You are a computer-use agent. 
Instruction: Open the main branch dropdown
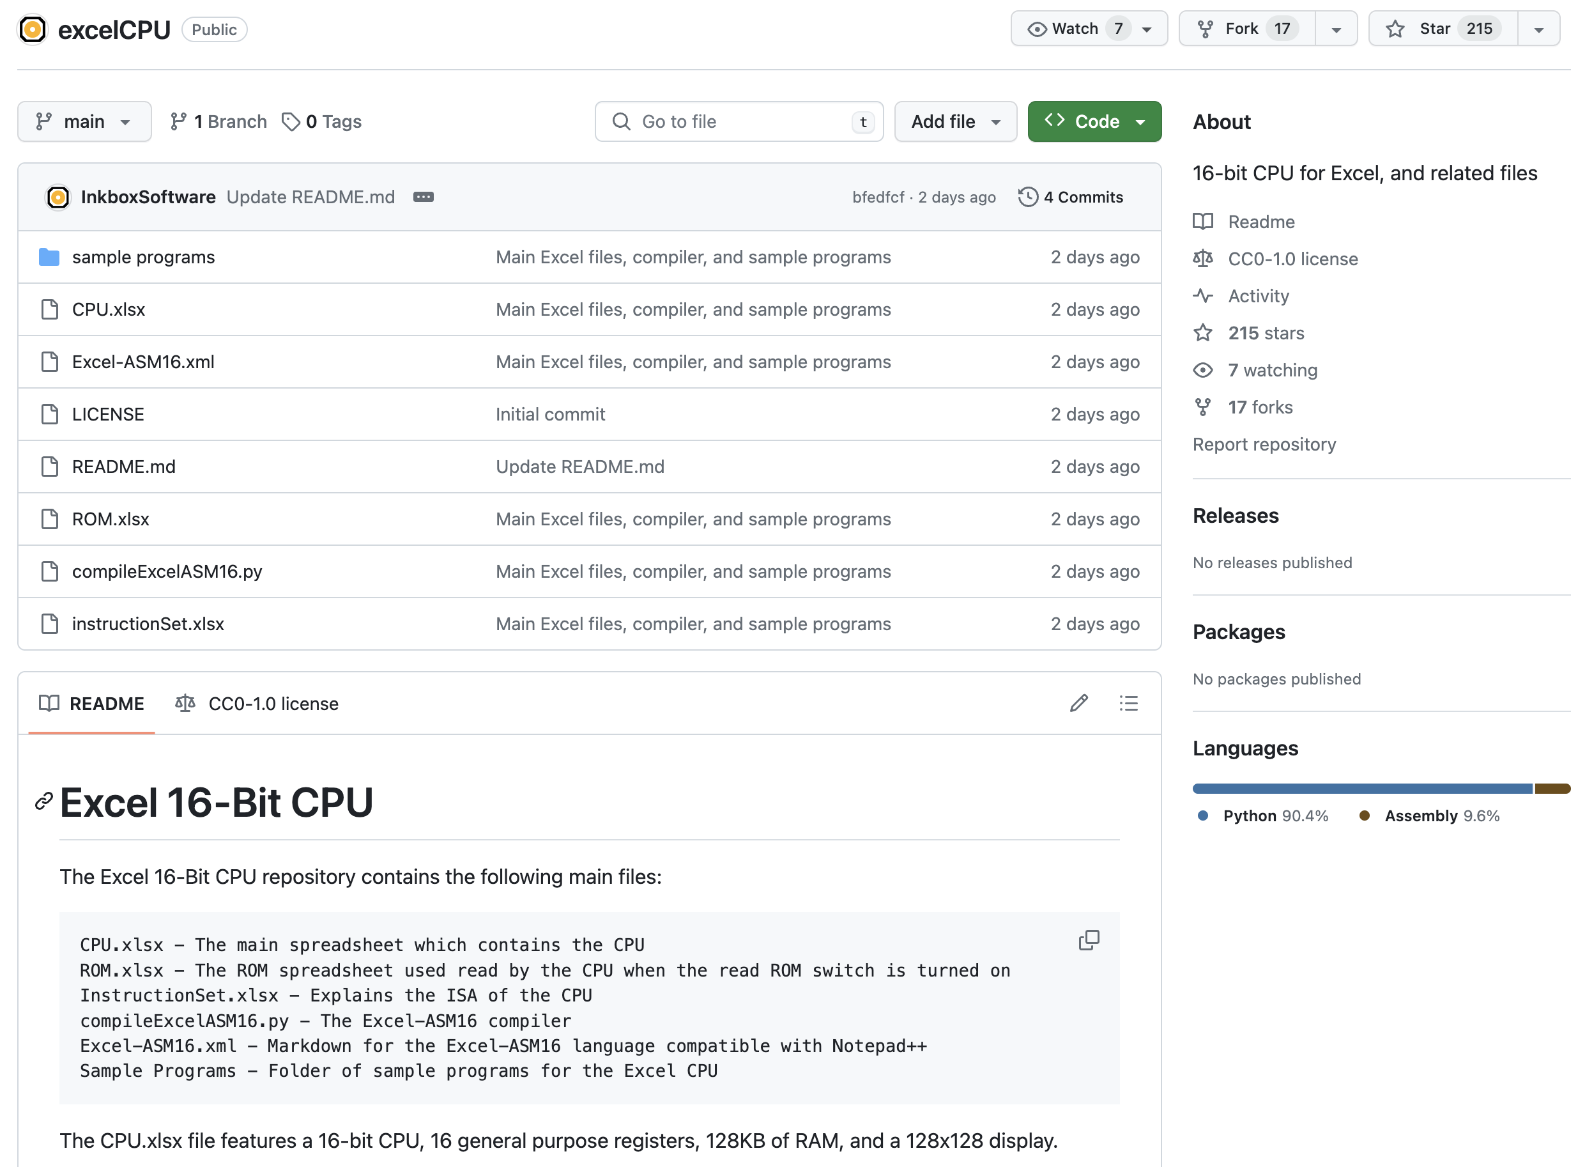[x=84, y=121]
